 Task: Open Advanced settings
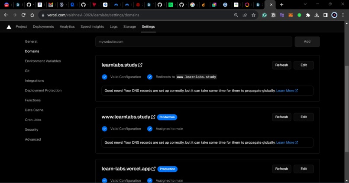[33, 139]
